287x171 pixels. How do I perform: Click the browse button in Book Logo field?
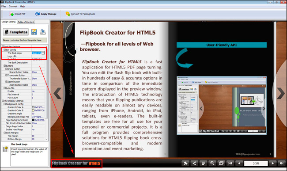click(x=43, y=53)
